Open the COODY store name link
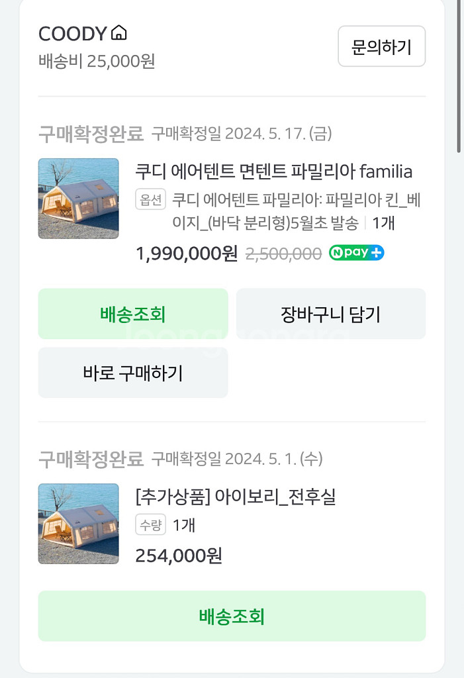This screenshot has width=464, height=678. tap(72, 34)
